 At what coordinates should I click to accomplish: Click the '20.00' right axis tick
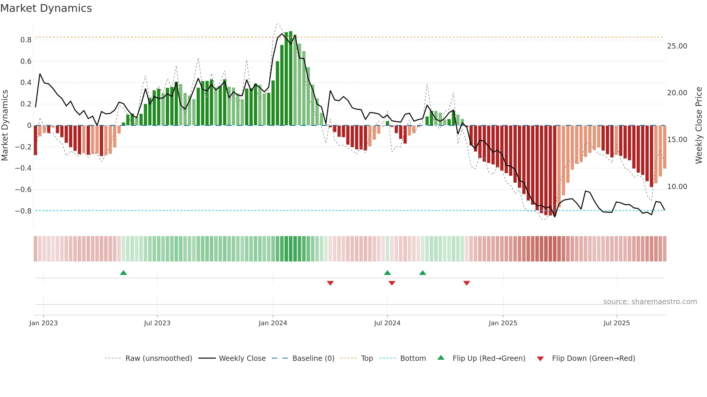(677, 93)
